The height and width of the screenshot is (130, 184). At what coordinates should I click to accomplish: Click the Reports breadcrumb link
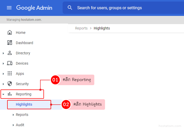(81, 28)
